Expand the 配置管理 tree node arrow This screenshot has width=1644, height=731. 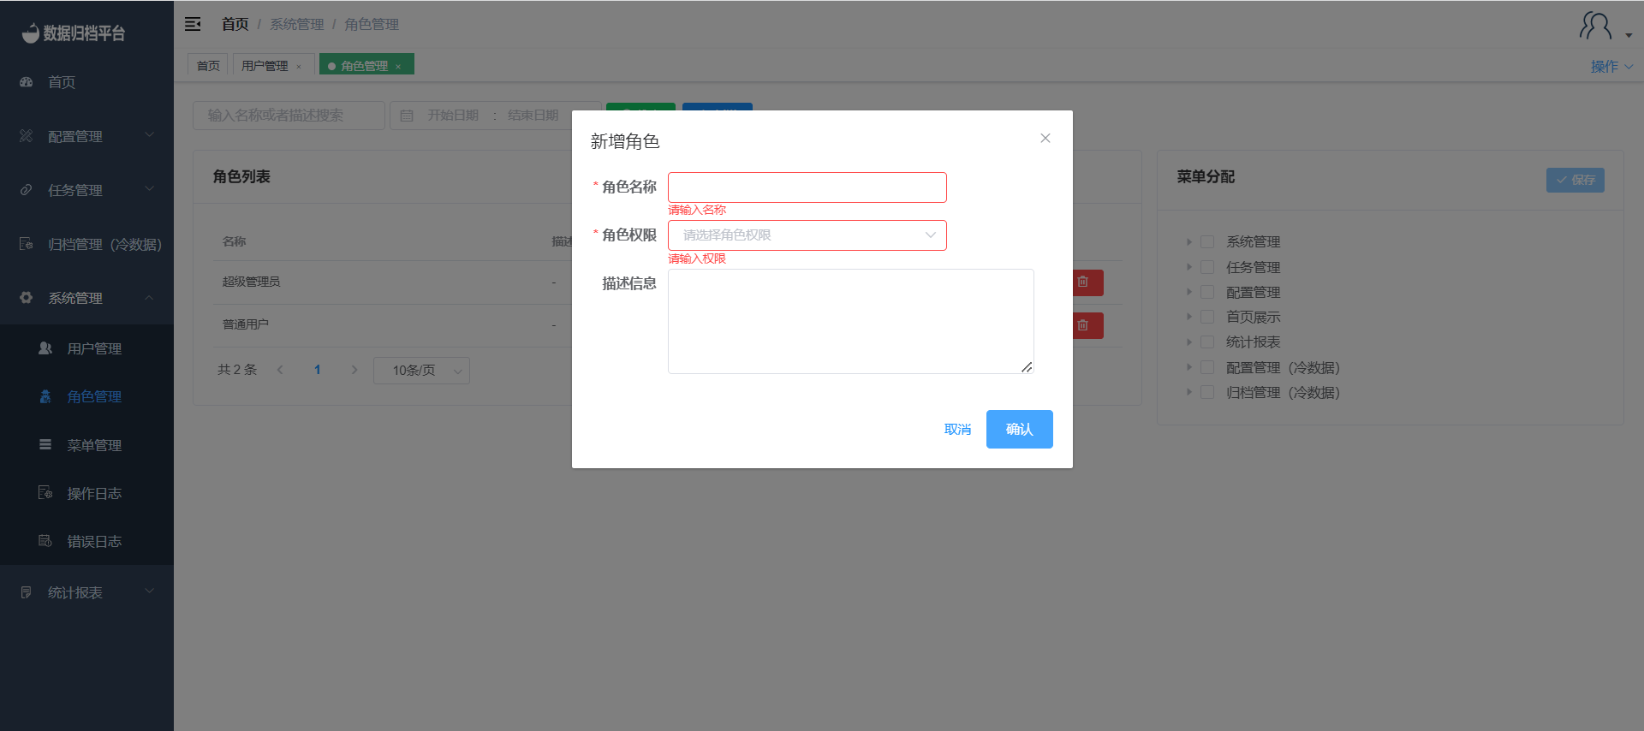tap(1189, 292)
